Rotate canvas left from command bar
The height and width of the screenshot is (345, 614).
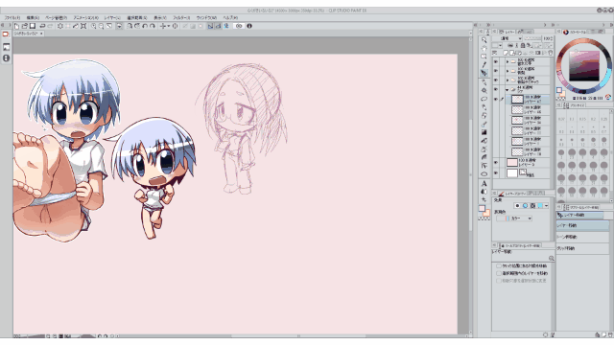pos(145,26)
